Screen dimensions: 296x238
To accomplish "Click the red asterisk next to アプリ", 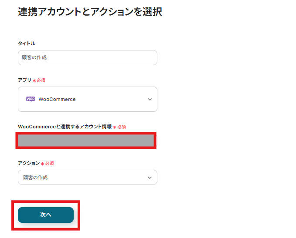I will (x=34, y=80).
